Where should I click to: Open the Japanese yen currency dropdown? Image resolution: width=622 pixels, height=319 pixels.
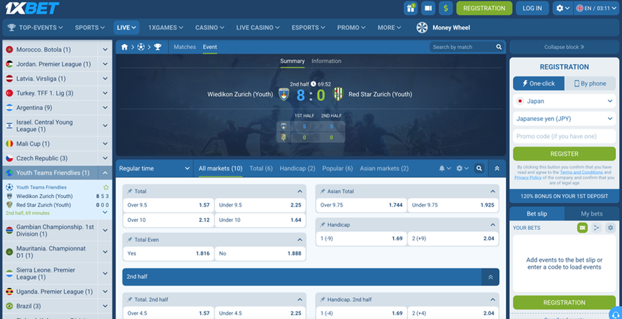pos(564,119)
